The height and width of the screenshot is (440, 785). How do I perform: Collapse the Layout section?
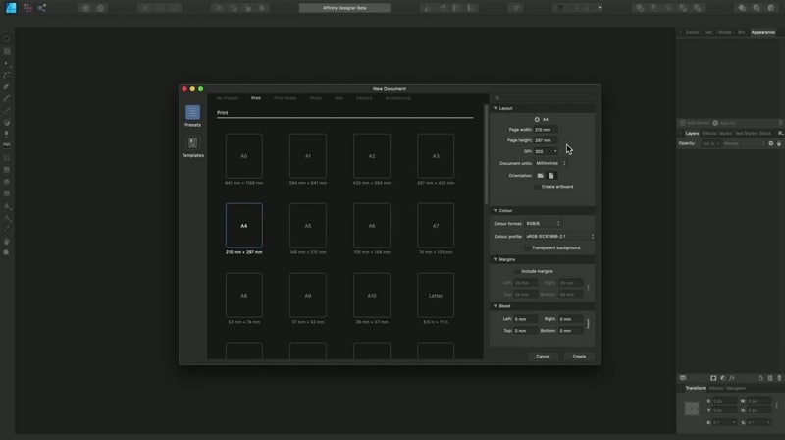pyautogui.click(x=496, y=108)
